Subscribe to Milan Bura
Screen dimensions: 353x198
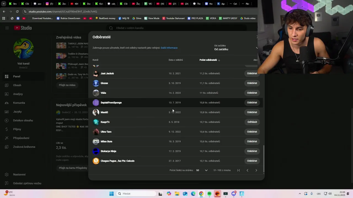[252, 141]
